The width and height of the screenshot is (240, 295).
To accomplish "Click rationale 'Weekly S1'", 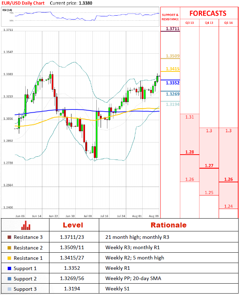I will (x=117, y=289).
